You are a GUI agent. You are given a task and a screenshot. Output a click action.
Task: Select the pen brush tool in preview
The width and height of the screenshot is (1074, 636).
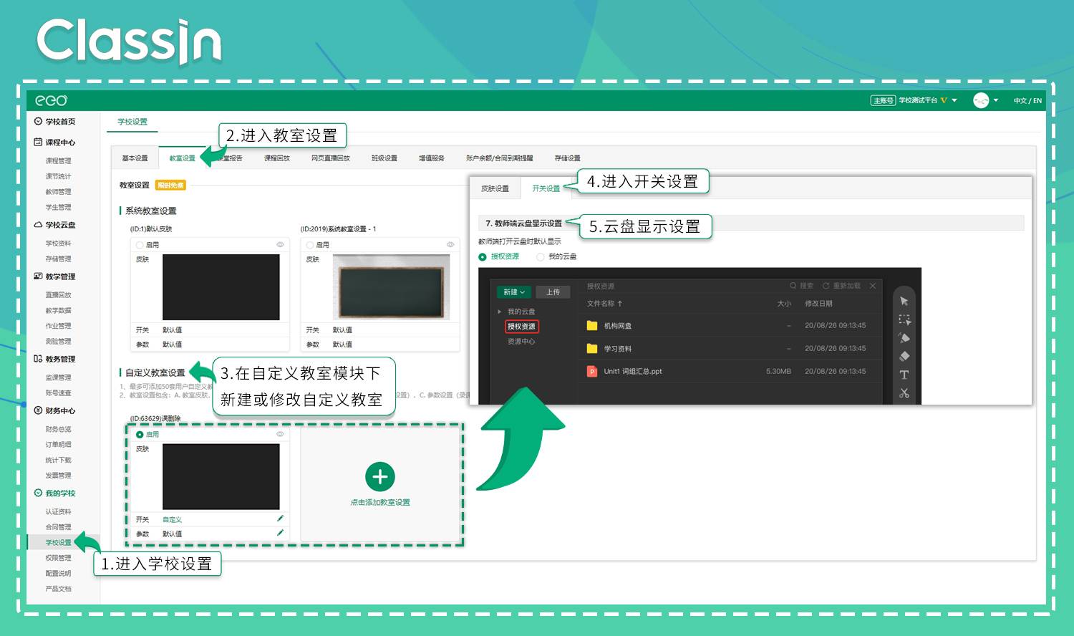[x=904, y=337]
